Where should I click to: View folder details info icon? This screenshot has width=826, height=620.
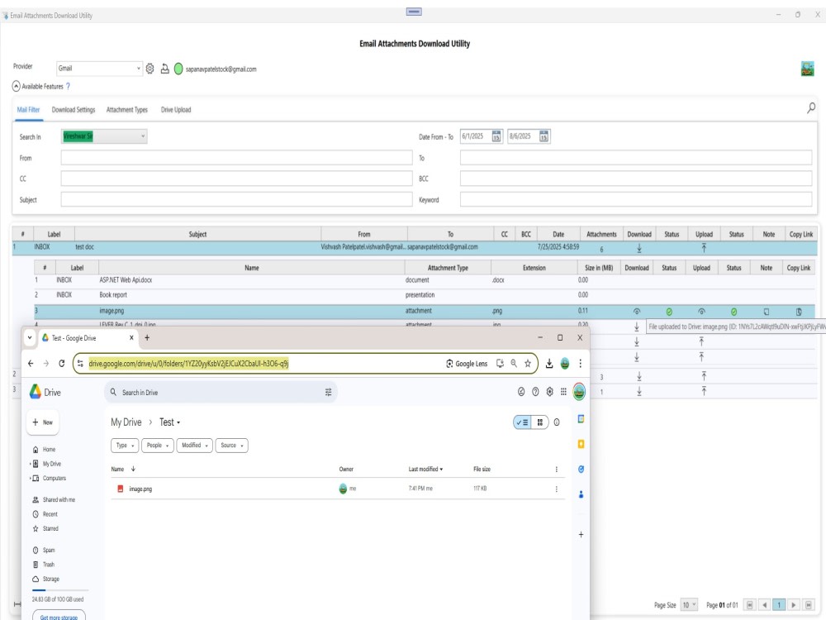(557, 422)
